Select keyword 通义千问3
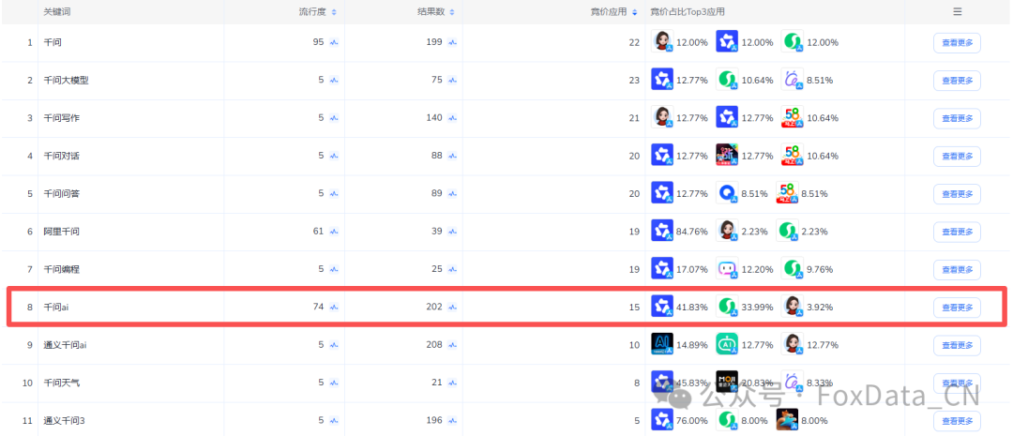Screen dimensions: 1013x436 (64, 420)
